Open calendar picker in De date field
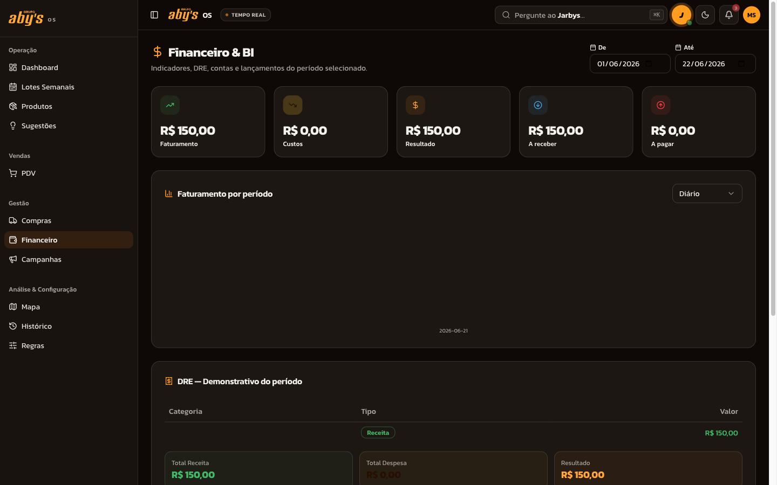The width and height of the screenshot is (777, 485). 649,64
